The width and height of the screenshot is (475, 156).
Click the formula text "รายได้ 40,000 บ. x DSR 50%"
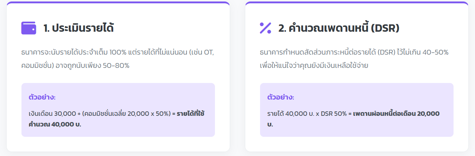pos(306,114)
